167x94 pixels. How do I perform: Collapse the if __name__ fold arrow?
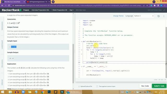click(82, 67)
